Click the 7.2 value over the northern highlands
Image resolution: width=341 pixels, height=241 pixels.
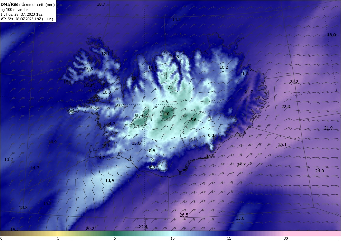tap(170, 88)
